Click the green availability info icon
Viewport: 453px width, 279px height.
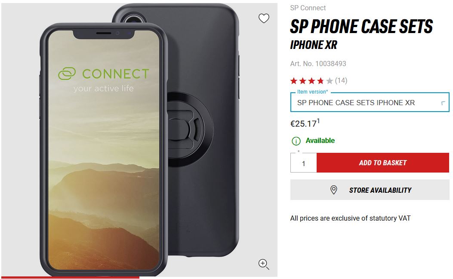pyautogui.click(x=296, y=141)
